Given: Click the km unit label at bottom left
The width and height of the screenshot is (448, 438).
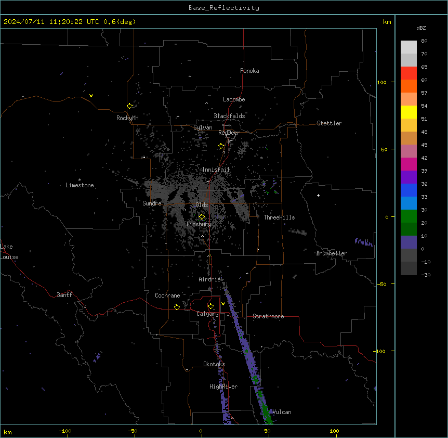Looking at the screenshot, I should pos(7,432).
